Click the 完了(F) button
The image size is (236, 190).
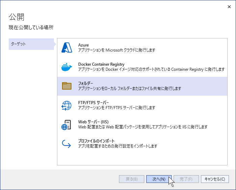pyautogui.click(x=186, y=179)
